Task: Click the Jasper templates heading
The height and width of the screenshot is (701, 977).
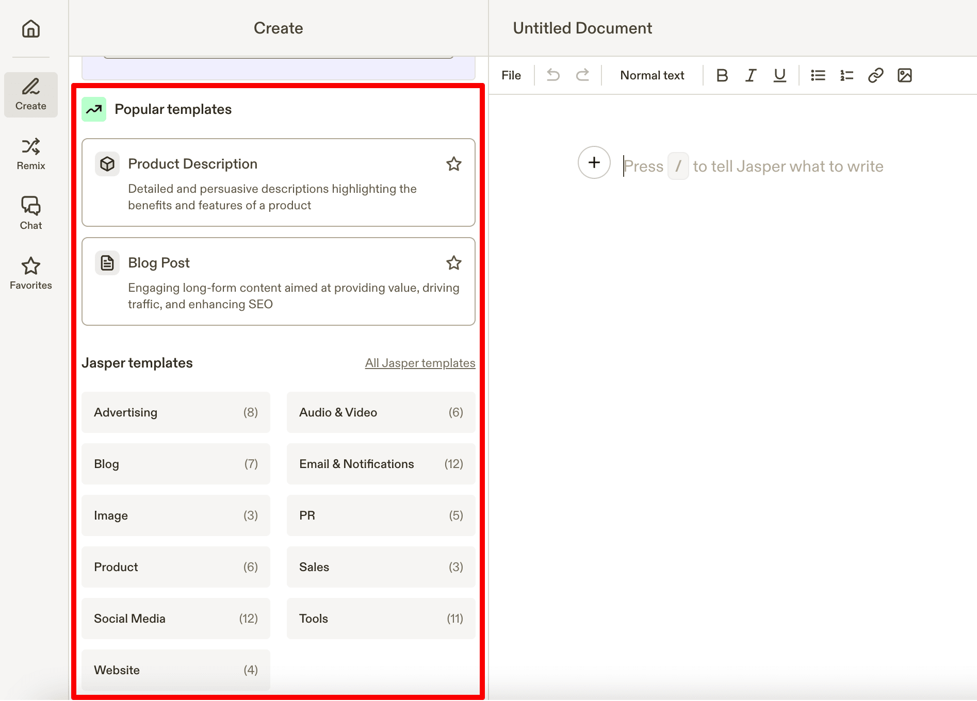Action: pyautogui.click(x=137, y=363)
